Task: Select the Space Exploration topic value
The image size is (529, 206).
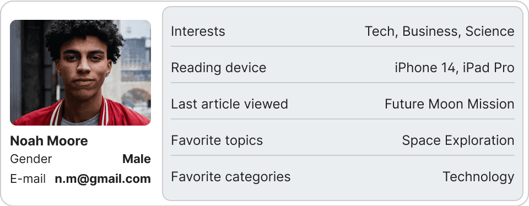Action: [x=458, y=140]
